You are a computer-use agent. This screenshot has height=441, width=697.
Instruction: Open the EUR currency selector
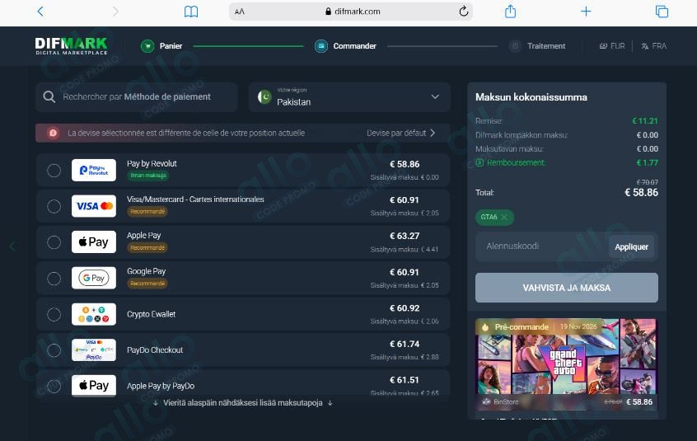612,46
